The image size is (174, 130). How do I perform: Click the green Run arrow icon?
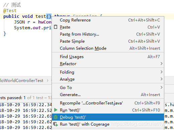tap(56, 110)
